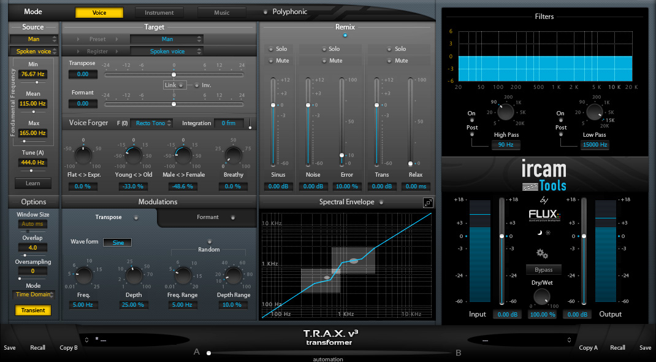
Task: Click the Input gain fader handle
Action: tap(502, 236)
